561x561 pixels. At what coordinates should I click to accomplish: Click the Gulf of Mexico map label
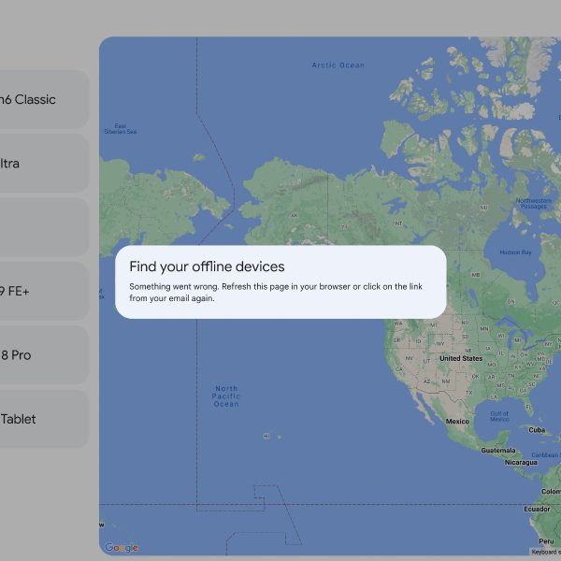(x=499, y=416)
